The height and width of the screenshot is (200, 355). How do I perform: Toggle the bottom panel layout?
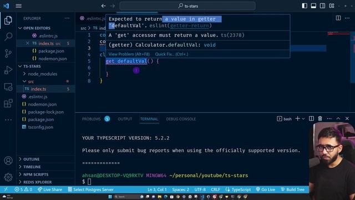click(313, 6)
